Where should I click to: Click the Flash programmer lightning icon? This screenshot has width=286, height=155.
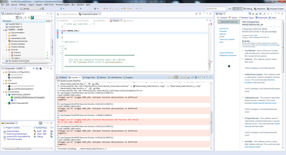click(61, 9)
